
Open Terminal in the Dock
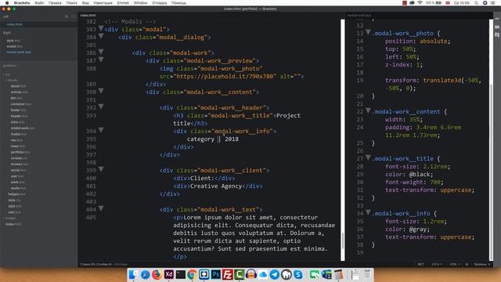(181, 274)
